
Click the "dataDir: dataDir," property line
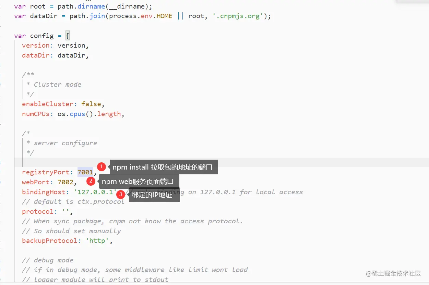(56, 55)
